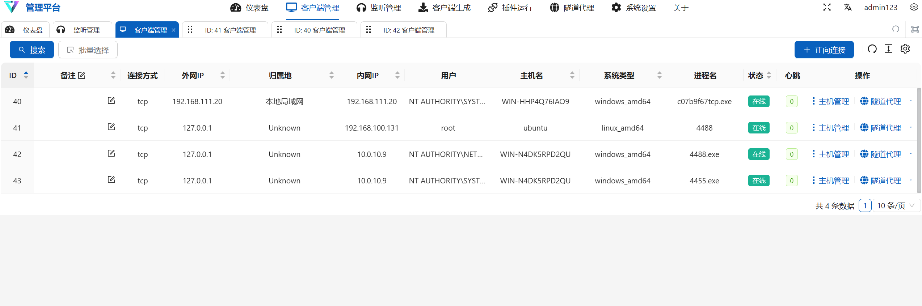This screenshot has width=922, height=306.
Task: Open the 10 条/页 page size dropdown
Action: [x=896, y=205]
